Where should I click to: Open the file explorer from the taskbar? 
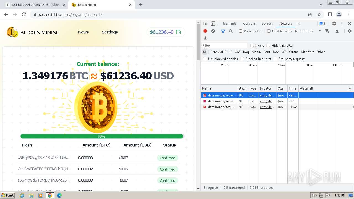pos(31,195)
